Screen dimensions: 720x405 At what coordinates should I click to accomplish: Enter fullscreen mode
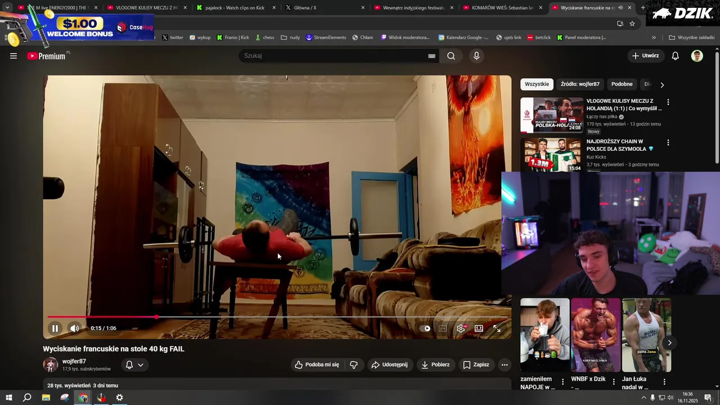click(x=497, y=328)
